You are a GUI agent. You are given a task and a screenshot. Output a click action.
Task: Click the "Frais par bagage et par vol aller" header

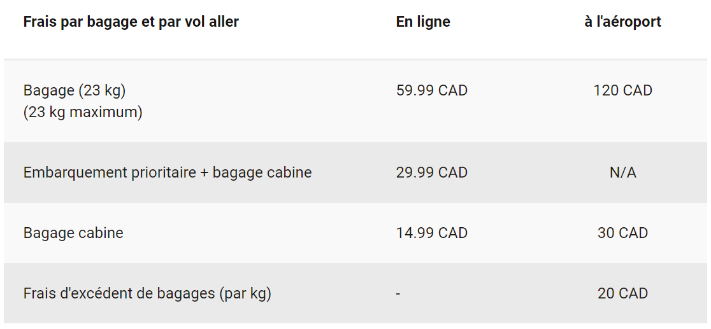[131, 22]
